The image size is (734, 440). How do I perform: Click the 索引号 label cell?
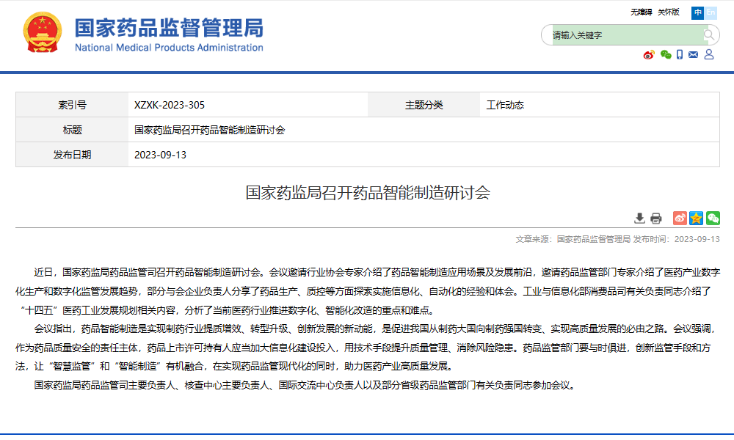pyautogui.click(x=72, y=105)
